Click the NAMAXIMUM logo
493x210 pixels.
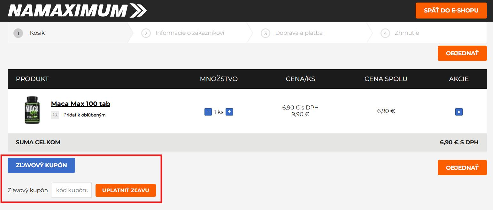coord(77,11)
